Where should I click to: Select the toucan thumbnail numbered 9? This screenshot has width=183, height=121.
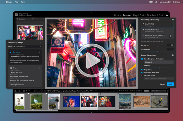click(159, 102)
